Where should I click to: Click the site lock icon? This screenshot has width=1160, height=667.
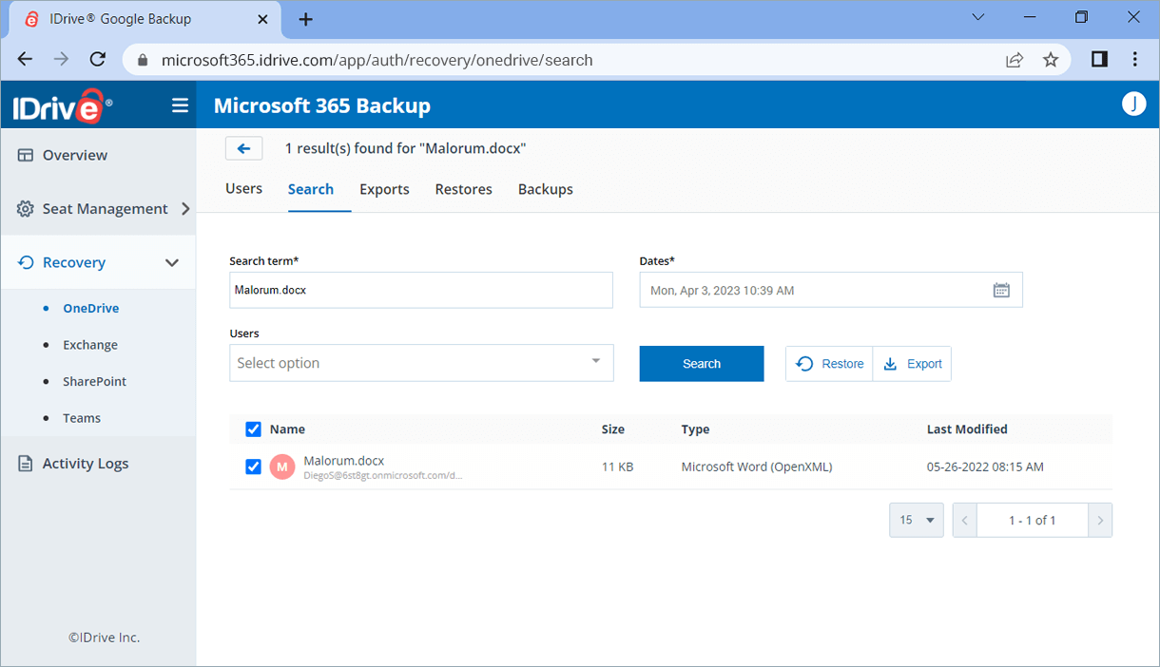[x=143, y=60]
